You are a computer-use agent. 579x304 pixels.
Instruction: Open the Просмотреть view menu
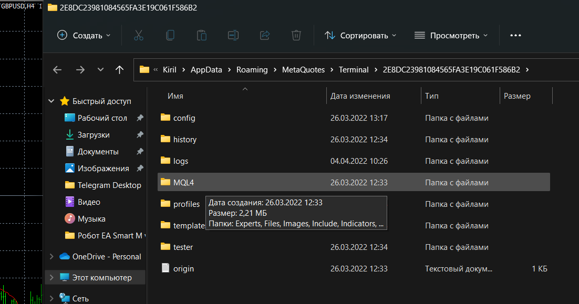click(x=451, y=35)
